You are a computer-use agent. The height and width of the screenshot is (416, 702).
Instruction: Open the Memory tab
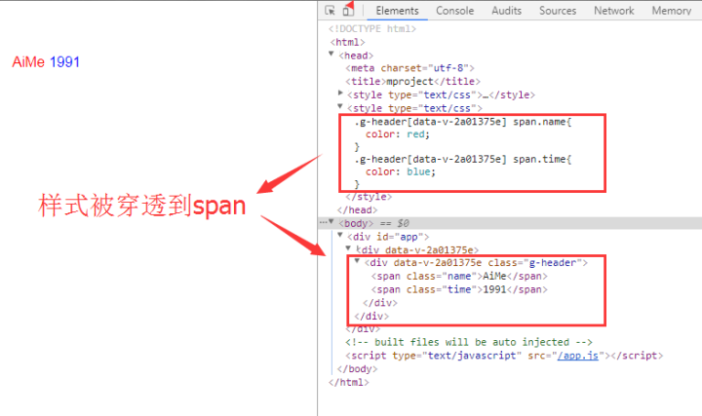pos(671,11)
